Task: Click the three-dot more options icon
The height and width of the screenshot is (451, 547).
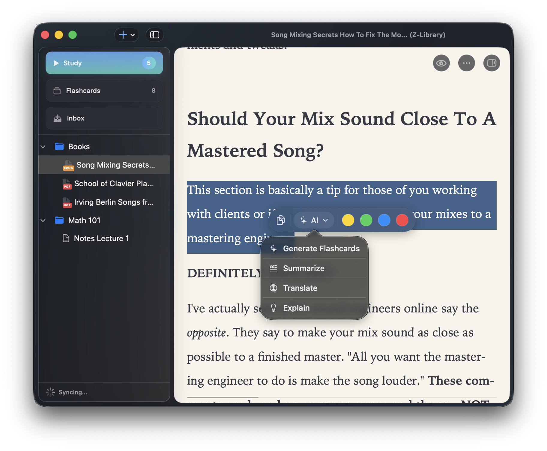Action: [466, 63]
